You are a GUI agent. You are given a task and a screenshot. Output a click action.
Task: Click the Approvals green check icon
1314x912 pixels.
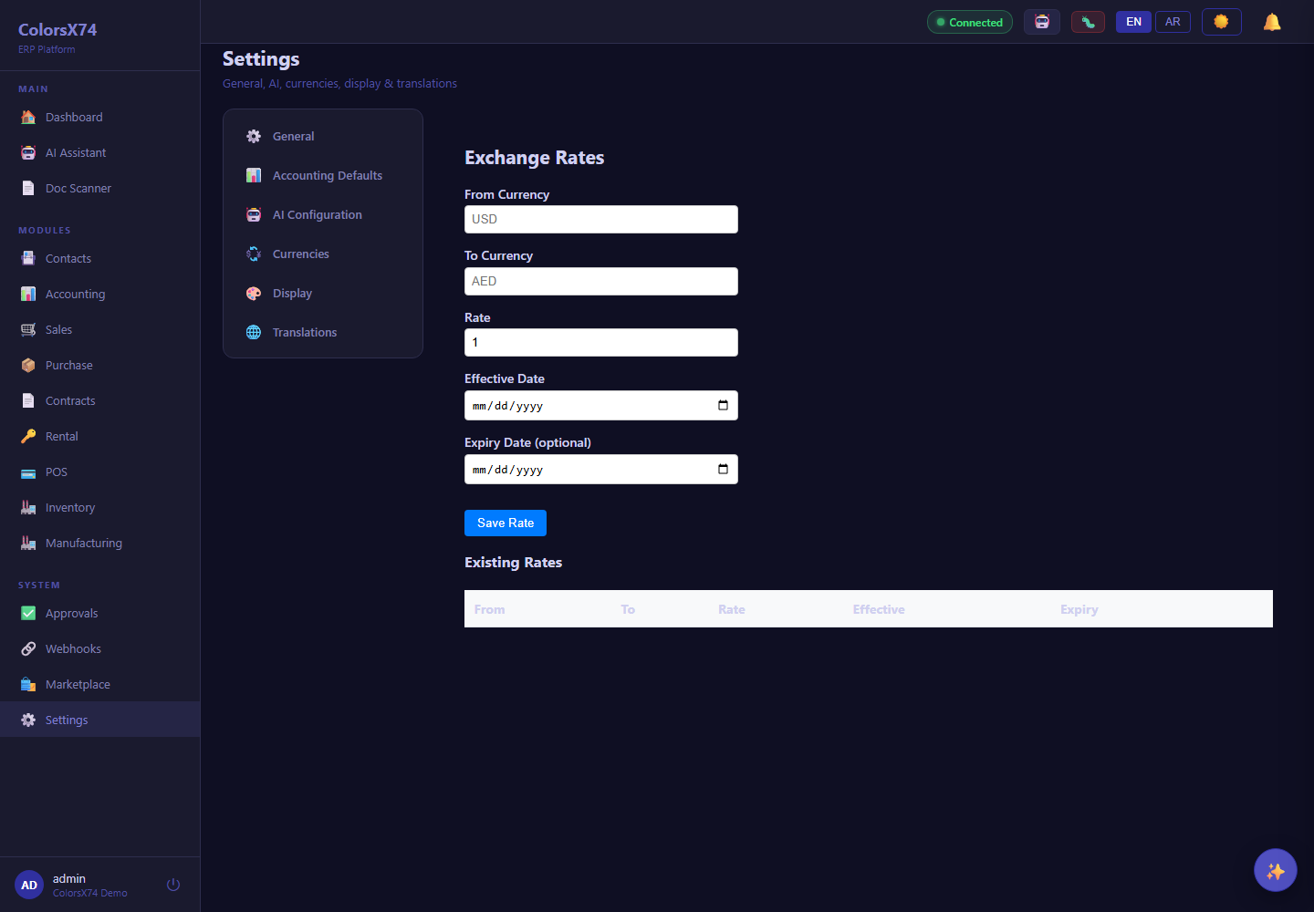tap(28, 614)
